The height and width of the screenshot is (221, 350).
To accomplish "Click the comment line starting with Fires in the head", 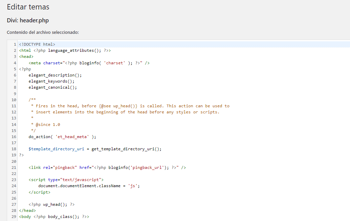I will (130, 106).
